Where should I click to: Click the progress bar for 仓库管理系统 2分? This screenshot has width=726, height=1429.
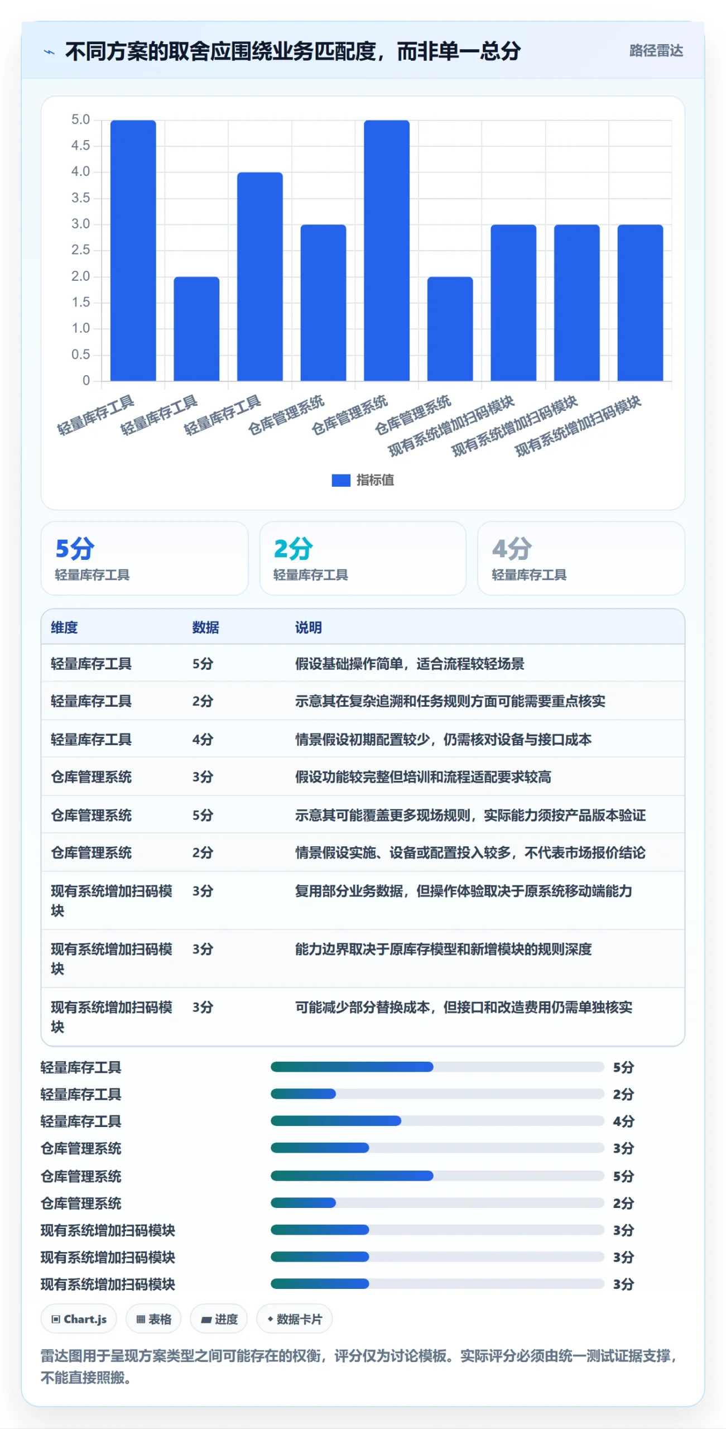point(437,1202)
